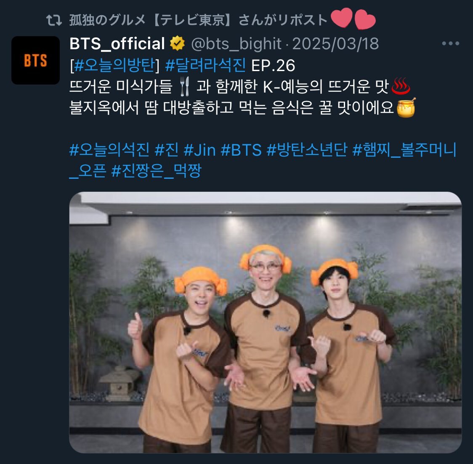Open the #BTS hashtag
473x464 pixels.
(241, 149)
